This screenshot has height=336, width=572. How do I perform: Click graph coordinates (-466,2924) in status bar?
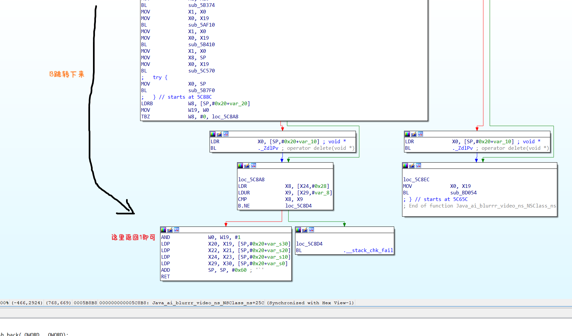pyautogui.click(x=27, y=303)
